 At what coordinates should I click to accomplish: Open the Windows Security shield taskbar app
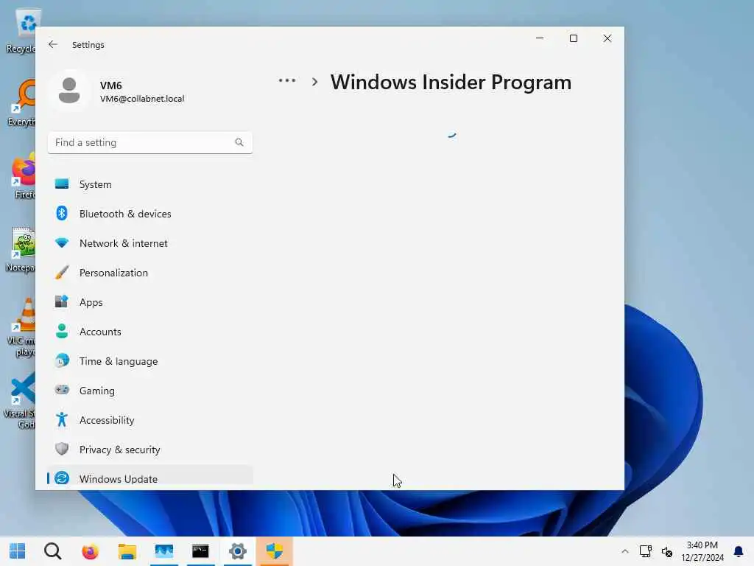tap(274, 551)
